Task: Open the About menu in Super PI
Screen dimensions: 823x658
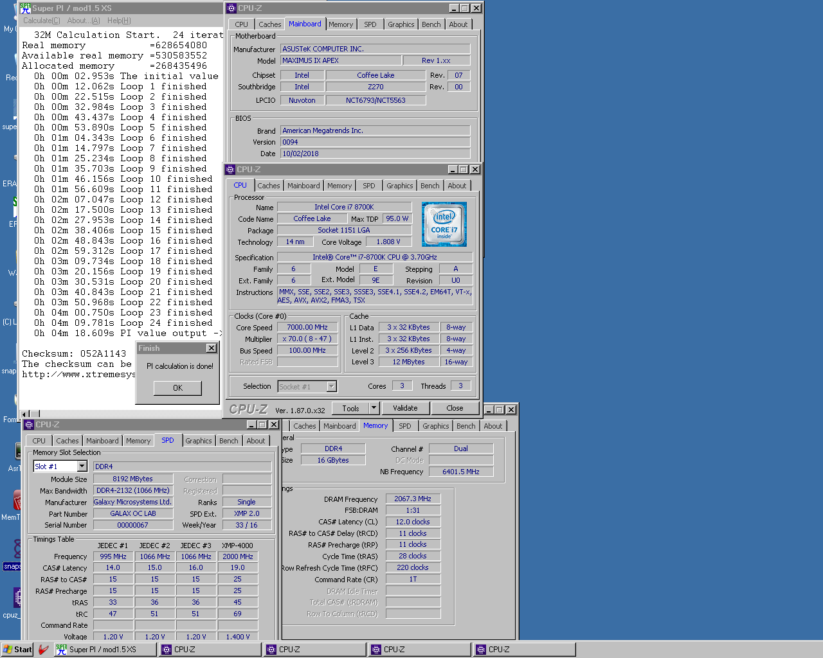Action: 84,21
